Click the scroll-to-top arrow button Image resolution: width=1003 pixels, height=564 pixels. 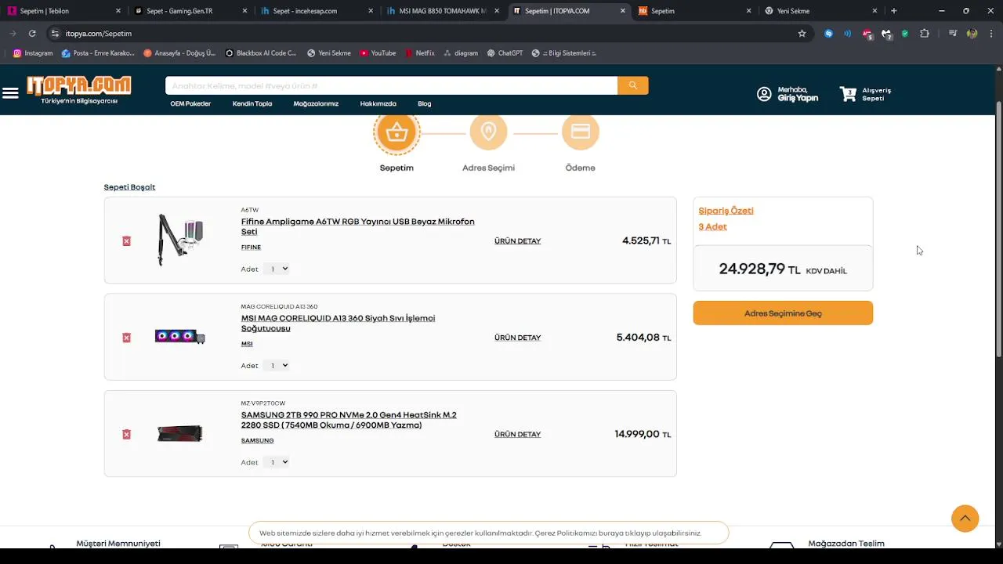pos(965,519)
